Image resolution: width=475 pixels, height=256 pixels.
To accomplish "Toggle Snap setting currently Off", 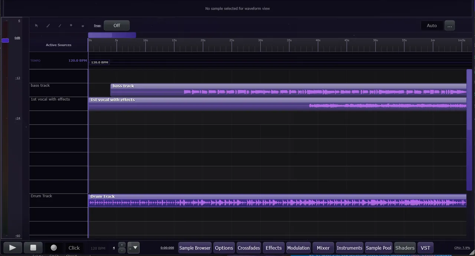I will click(117, 26).
